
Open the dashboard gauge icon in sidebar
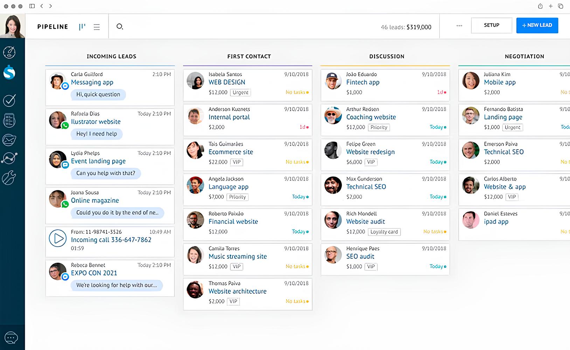point(9,52)
